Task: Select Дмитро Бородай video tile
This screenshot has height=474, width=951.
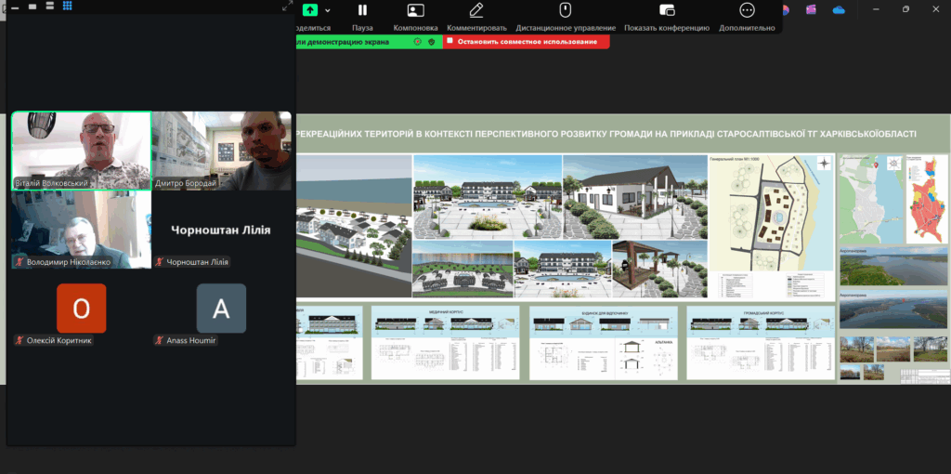Action: pyautogui.click(x=222, y=151)
